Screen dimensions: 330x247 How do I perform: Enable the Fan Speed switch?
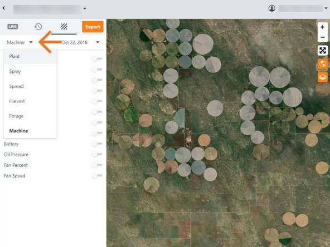97,176
